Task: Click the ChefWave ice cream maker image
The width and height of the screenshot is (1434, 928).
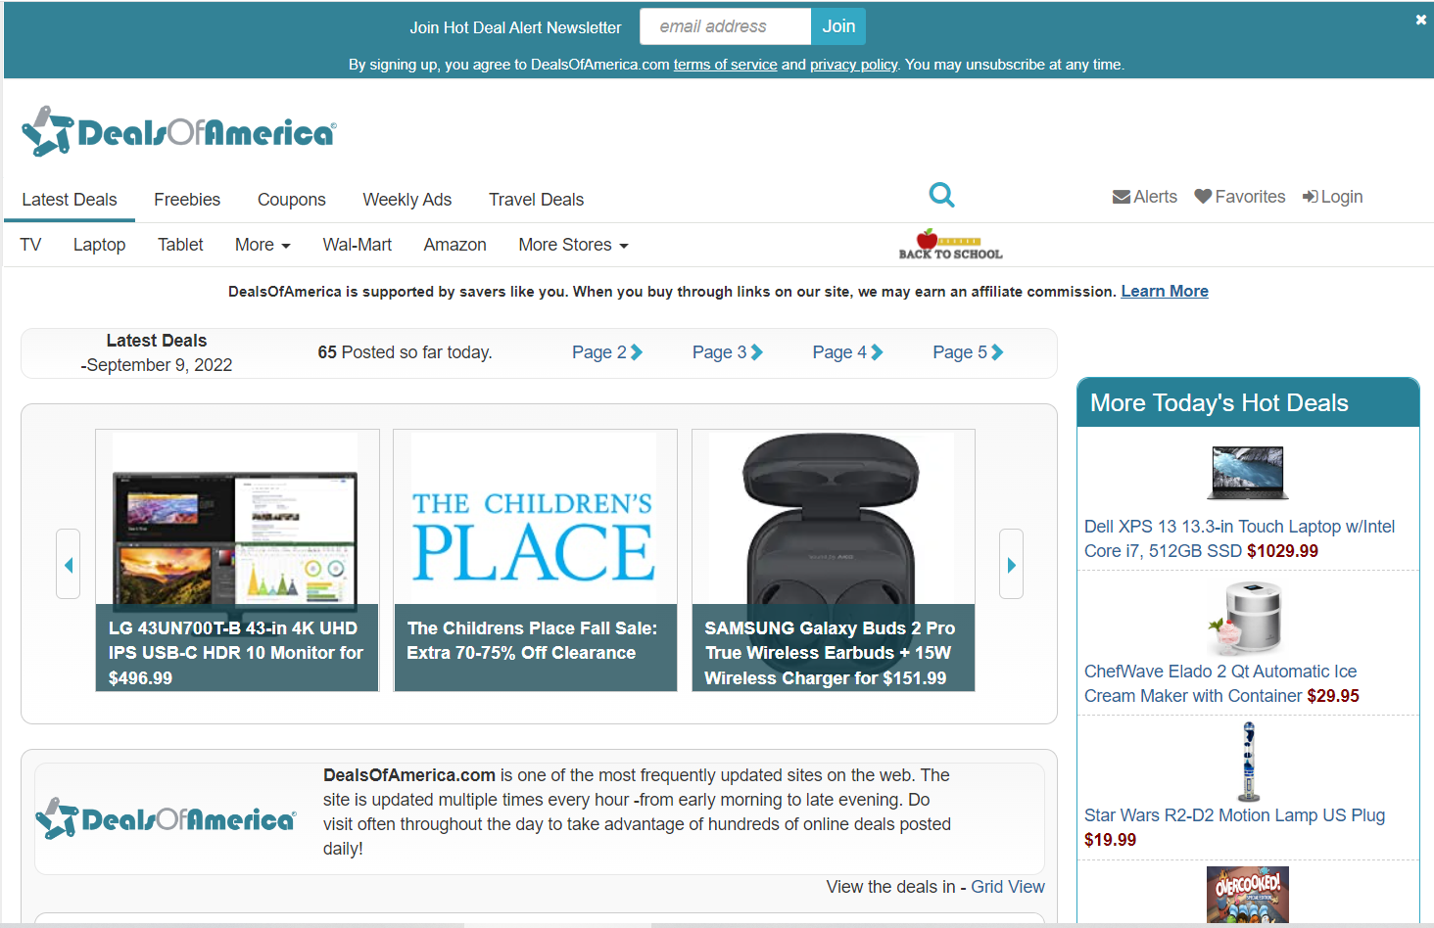Action: [x=1248, y=618]
